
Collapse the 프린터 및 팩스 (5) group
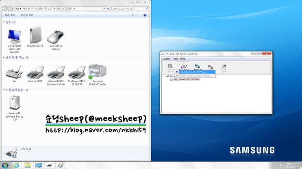[4, 58]
